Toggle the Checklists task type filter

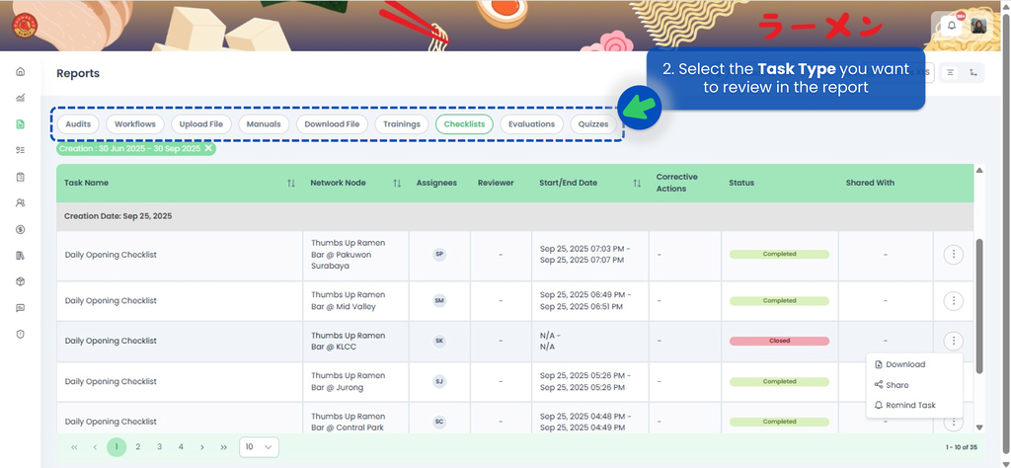click(x=464, y=124)
